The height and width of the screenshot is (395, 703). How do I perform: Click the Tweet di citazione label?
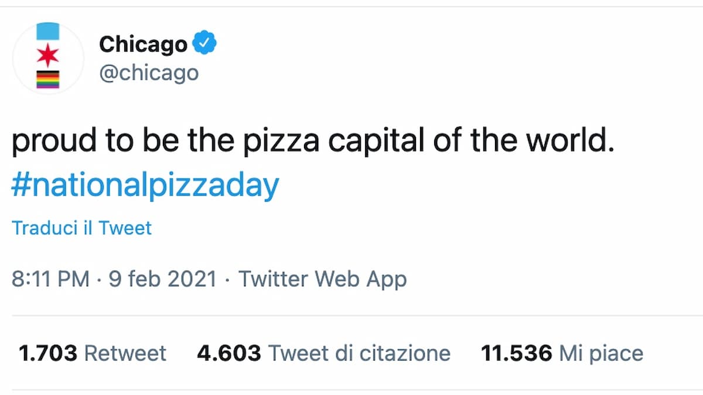(359, 353)
